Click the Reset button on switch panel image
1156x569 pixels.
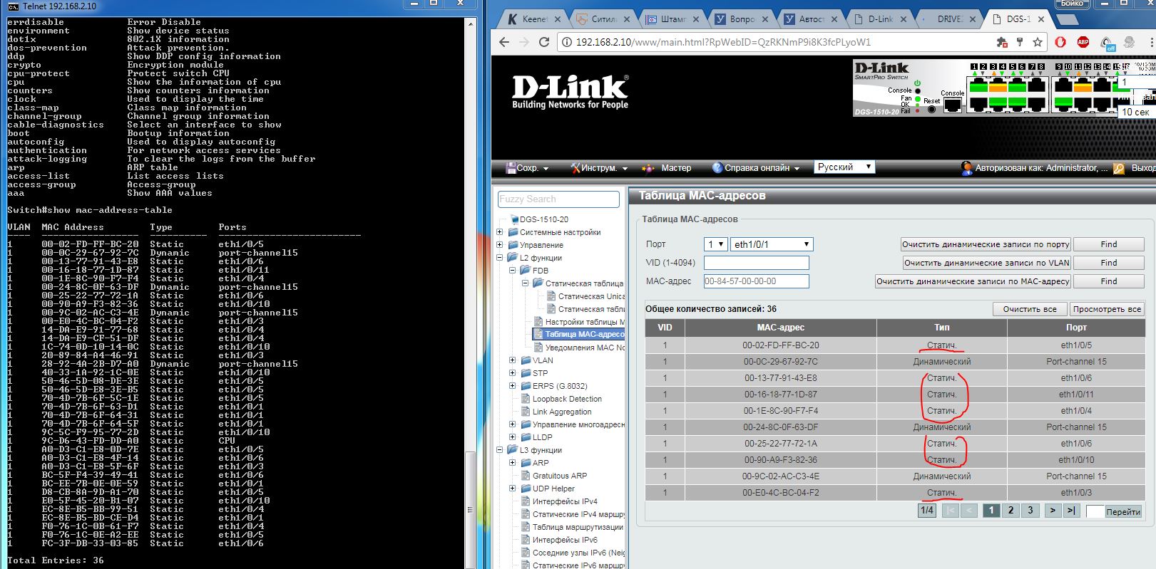[x=931, y=109]
